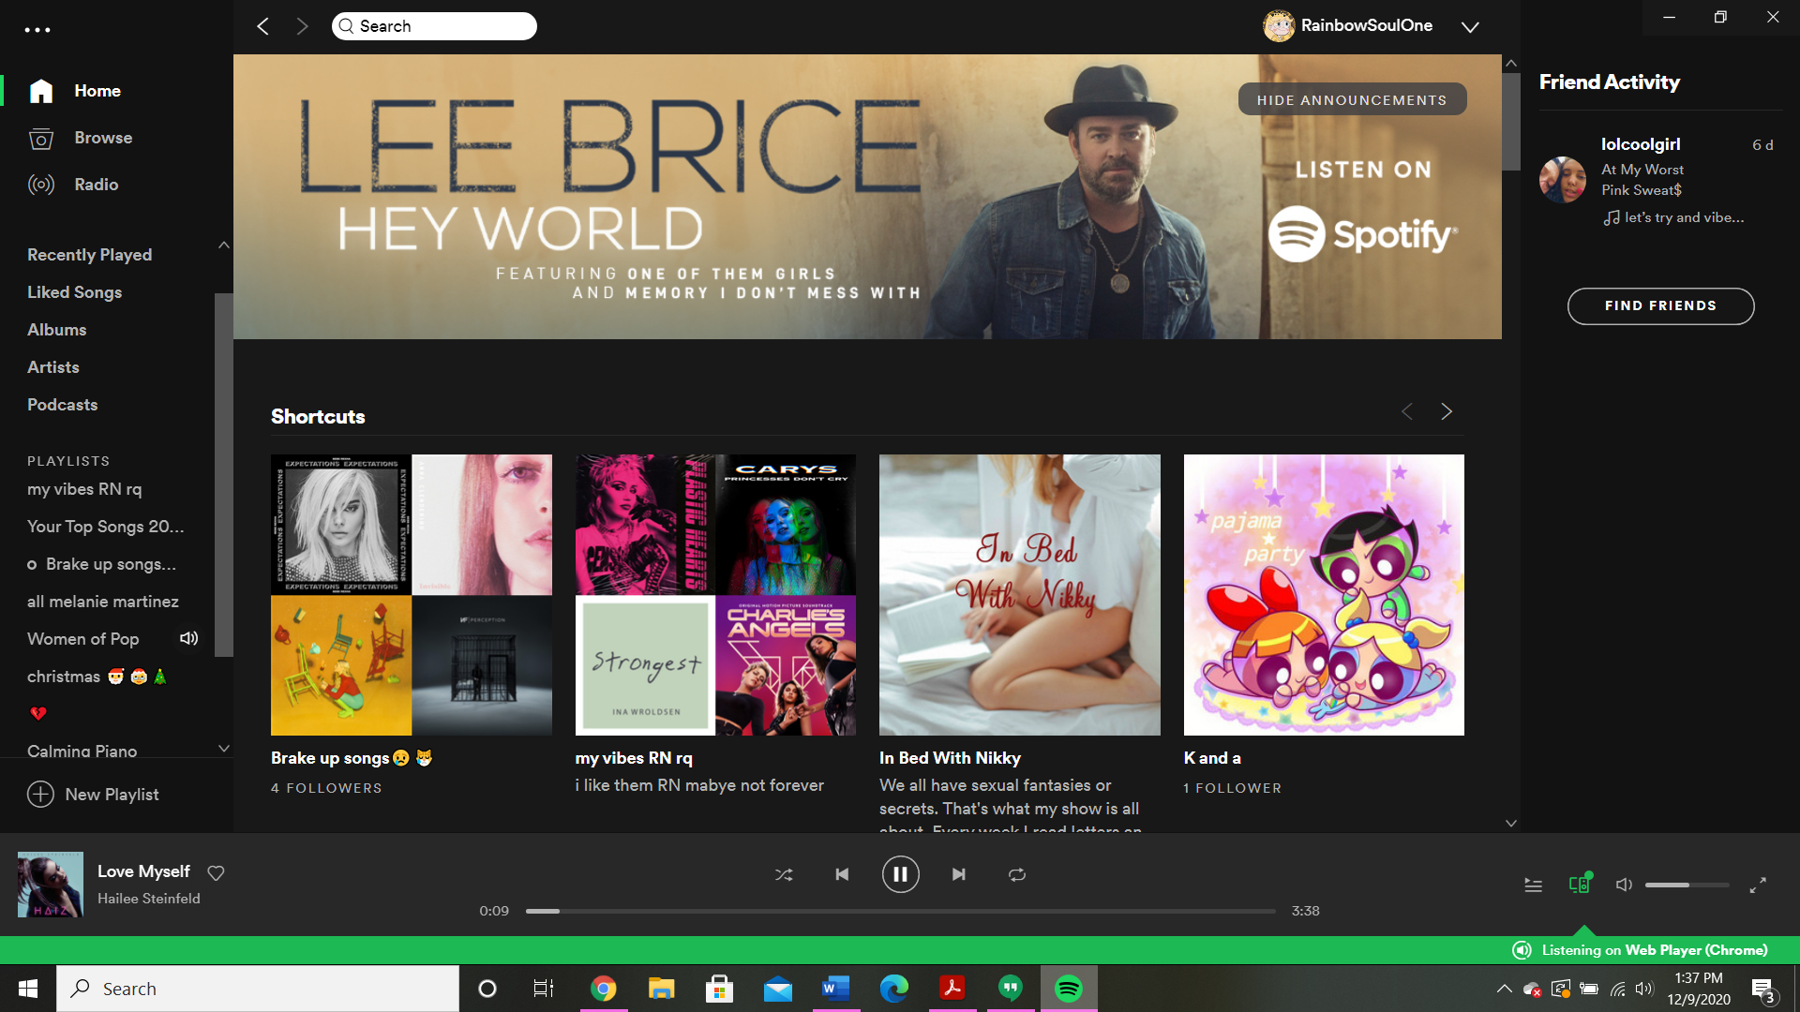The width and height of the screenshot is (1800, 1012).
Task: Open 'my vibes RN rq' shortcut cover
Action: [x=715, y=595]
